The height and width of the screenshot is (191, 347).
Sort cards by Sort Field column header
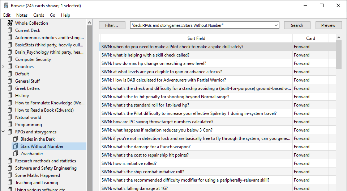pyautogui.click(x=196, y=38)
